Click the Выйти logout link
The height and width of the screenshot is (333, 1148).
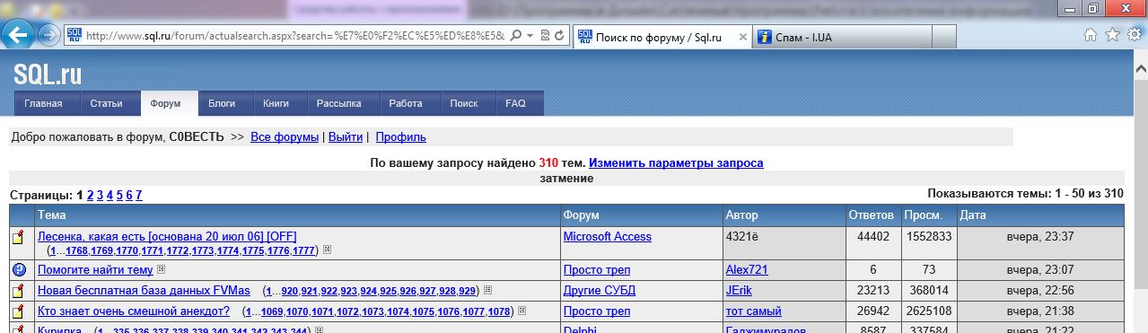point(346,137)
